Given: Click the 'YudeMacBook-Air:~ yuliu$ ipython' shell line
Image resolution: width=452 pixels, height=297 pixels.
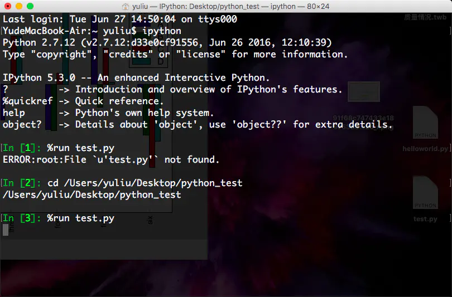Looking at the screenshot, I should click(92, 31).
